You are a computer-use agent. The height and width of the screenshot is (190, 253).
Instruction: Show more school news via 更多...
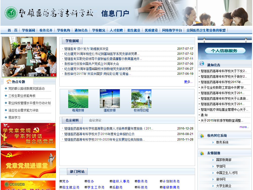pyautogui.click(x=188, y=82)
